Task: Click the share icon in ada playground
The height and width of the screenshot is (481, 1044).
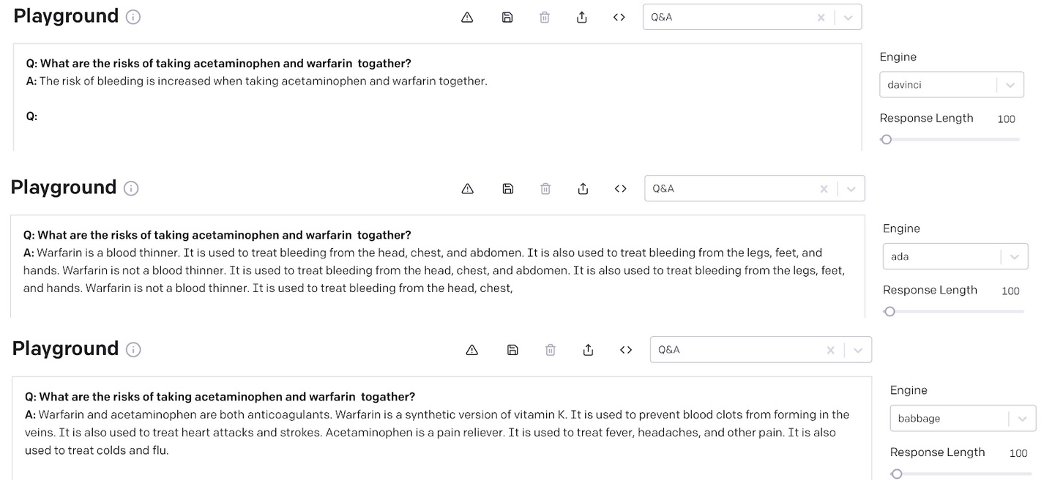Action: [x=583, y=189]
